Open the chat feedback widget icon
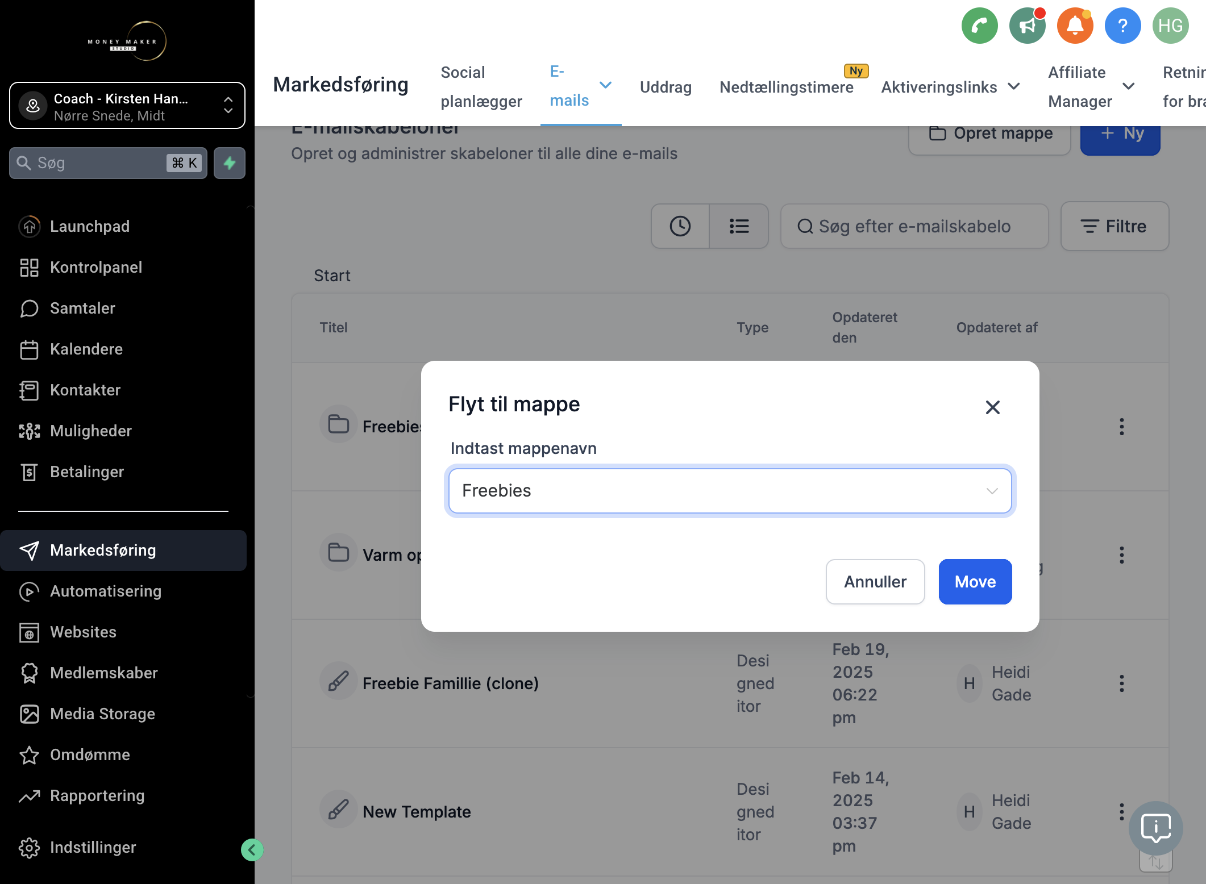This screenshot has width=1206, height=884. (x=1155, y=828)
